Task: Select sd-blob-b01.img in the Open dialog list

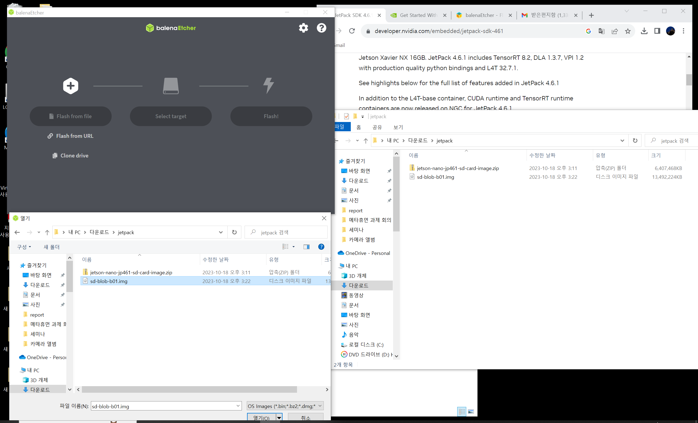Action: [109, 281]
